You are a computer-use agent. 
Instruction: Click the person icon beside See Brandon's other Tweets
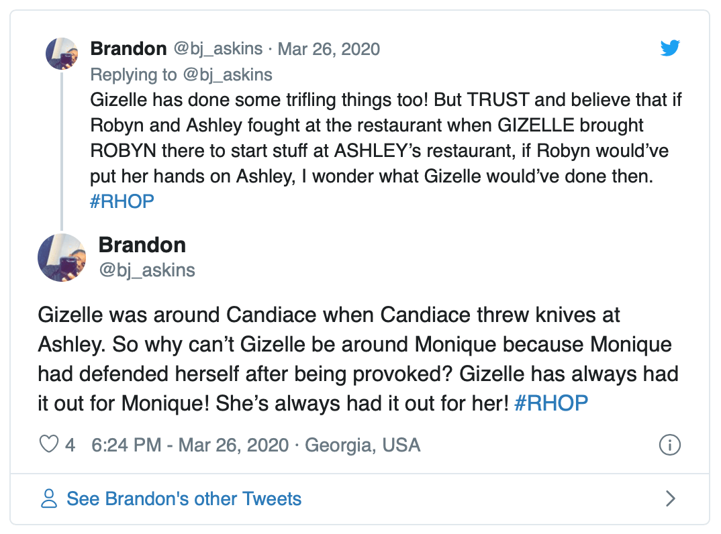(x=49, y=498)
